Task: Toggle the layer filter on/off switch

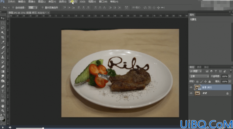Action: pyautogui.click(x=231, y=71)
